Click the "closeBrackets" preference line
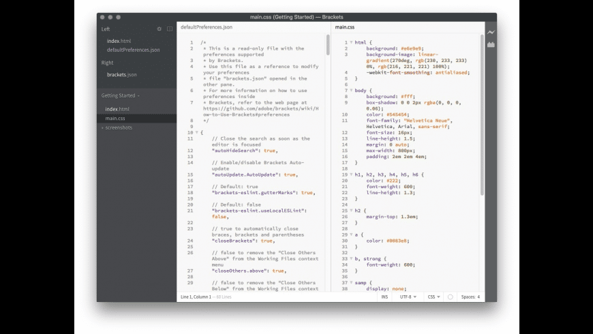Image resolution: width=593 pixels, height=334 pixels. coord(243,241)
